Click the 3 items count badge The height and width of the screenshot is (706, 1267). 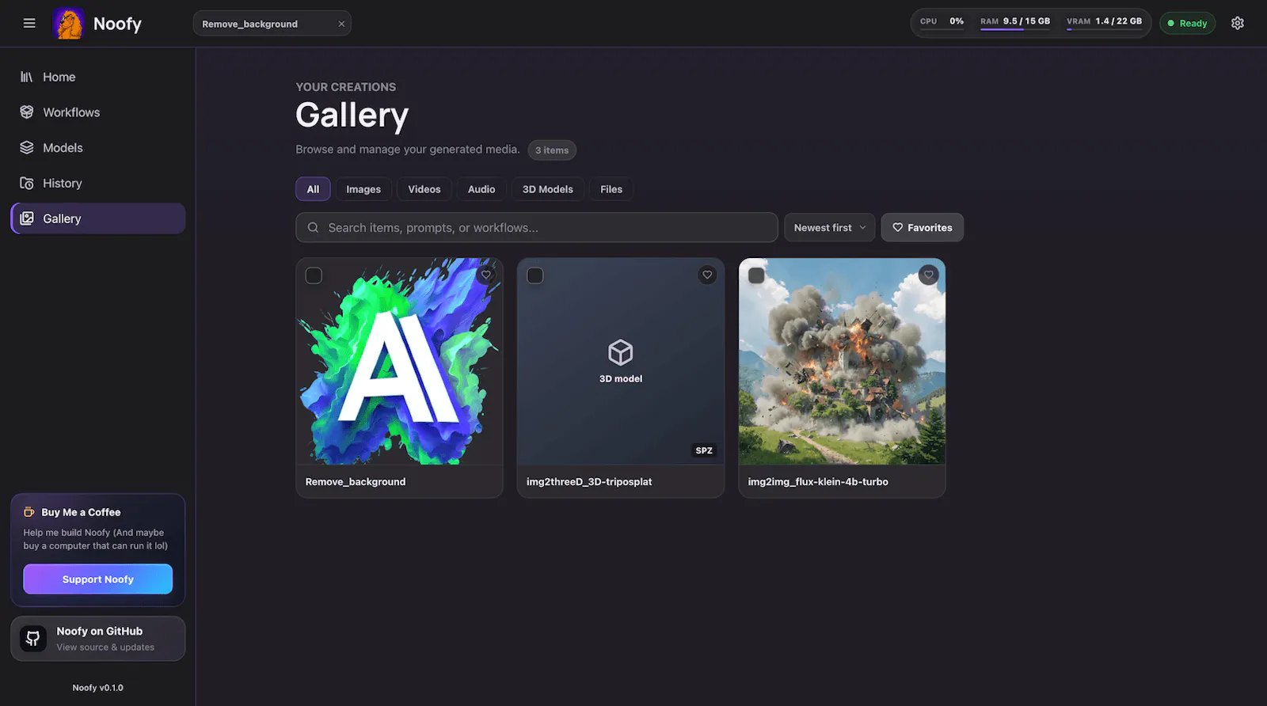pyautogui.click(x=552, y=150)
